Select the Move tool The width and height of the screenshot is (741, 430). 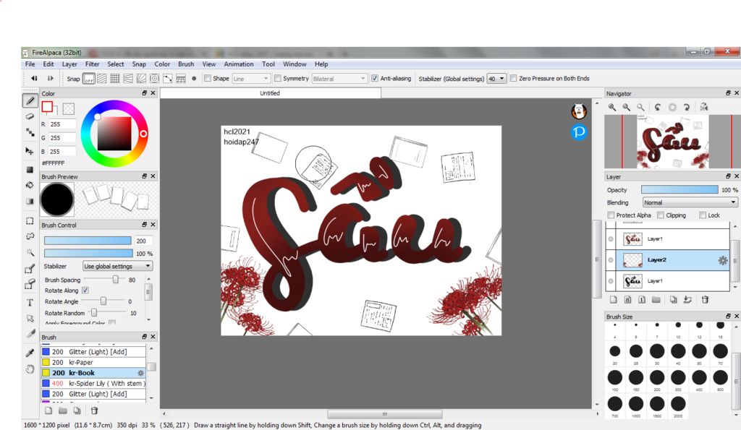(x=30, y=151)
